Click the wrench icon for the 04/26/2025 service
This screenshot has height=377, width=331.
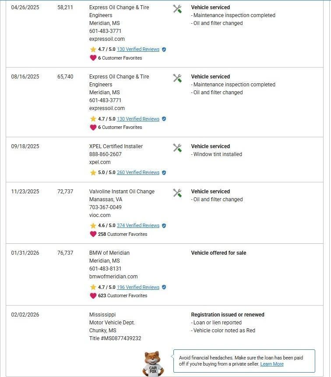[x=177, y=9]
